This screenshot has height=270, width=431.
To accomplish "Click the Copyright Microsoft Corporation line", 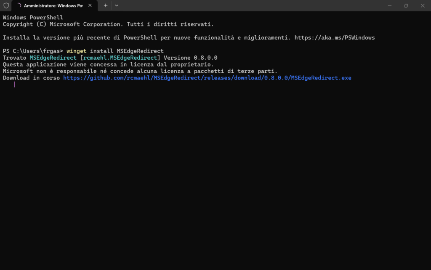I will (108, 24).
